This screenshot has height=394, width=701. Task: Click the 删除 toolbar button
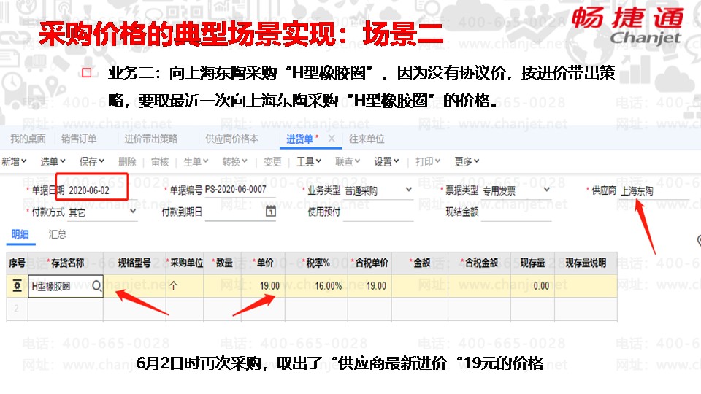127,162
